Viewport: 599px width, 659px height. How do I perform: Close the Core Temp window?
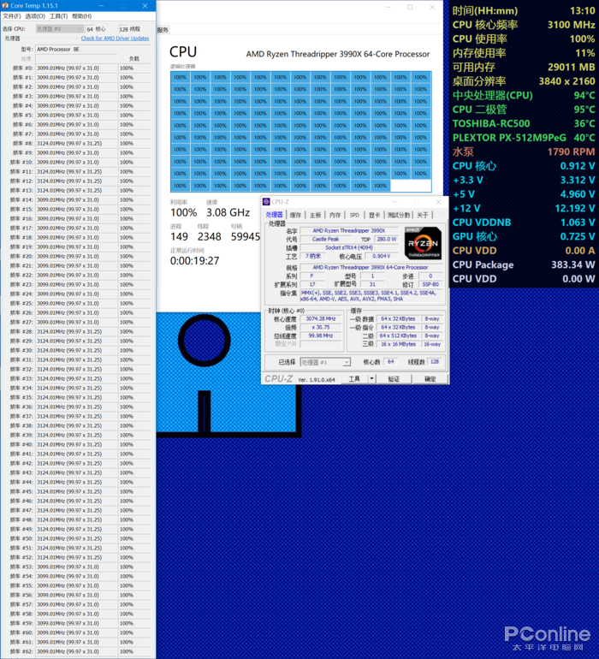point(145,5)
